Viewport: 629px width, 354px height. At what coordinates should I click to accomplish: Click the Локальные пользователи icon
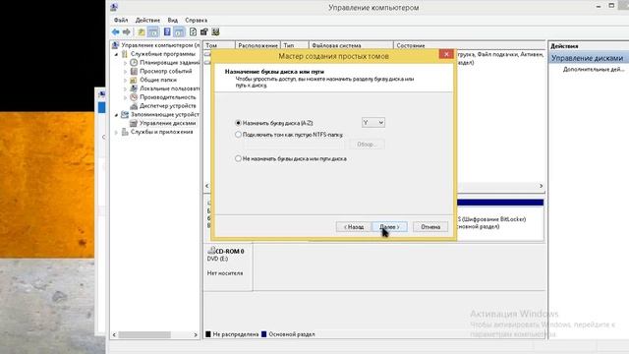pyautogui.click(x=134, y=88)
